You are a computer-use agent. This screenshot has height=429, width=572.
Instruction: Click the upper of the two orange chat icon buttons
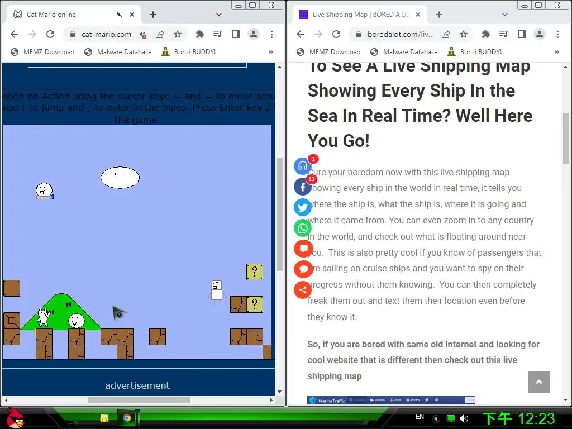tap(303, 249)
